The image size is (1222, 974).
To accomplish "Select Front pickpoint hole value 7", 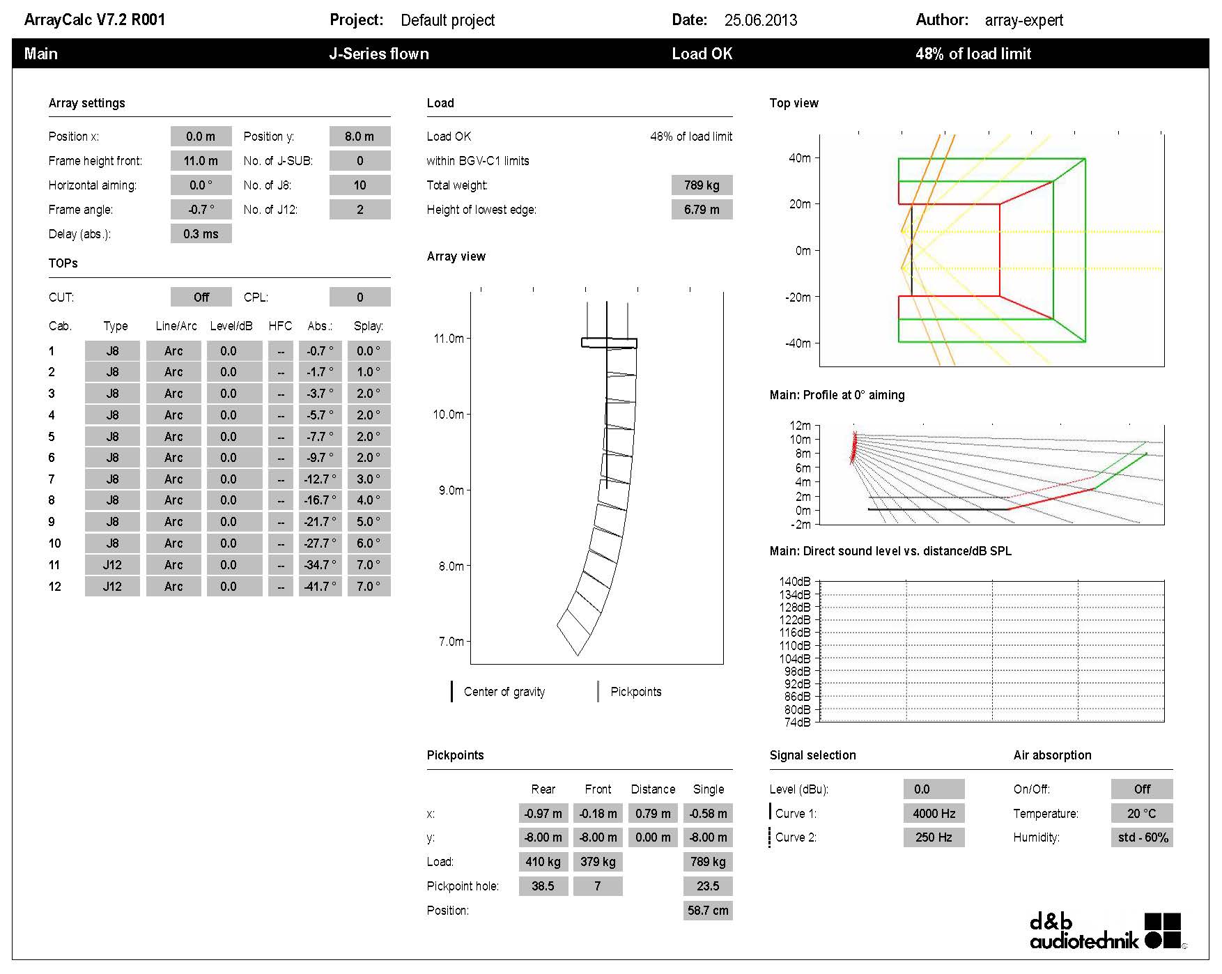I will coord(598,886).
